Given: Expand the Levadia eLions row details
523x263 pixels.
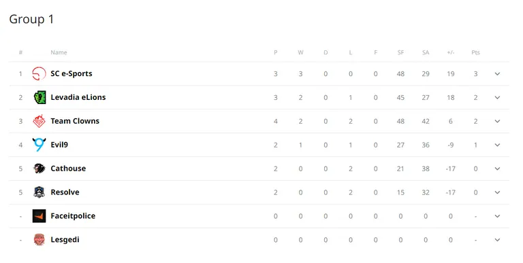Looking at the screenshot, I should tap(497, 98).
